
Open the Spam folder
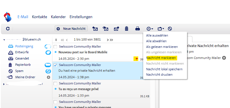[x=19, y=71]
